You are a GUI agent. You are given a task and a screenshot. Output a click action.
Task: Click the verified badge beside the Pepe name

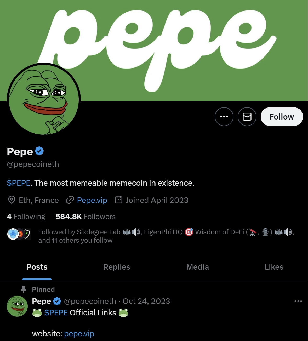point(39,151)
